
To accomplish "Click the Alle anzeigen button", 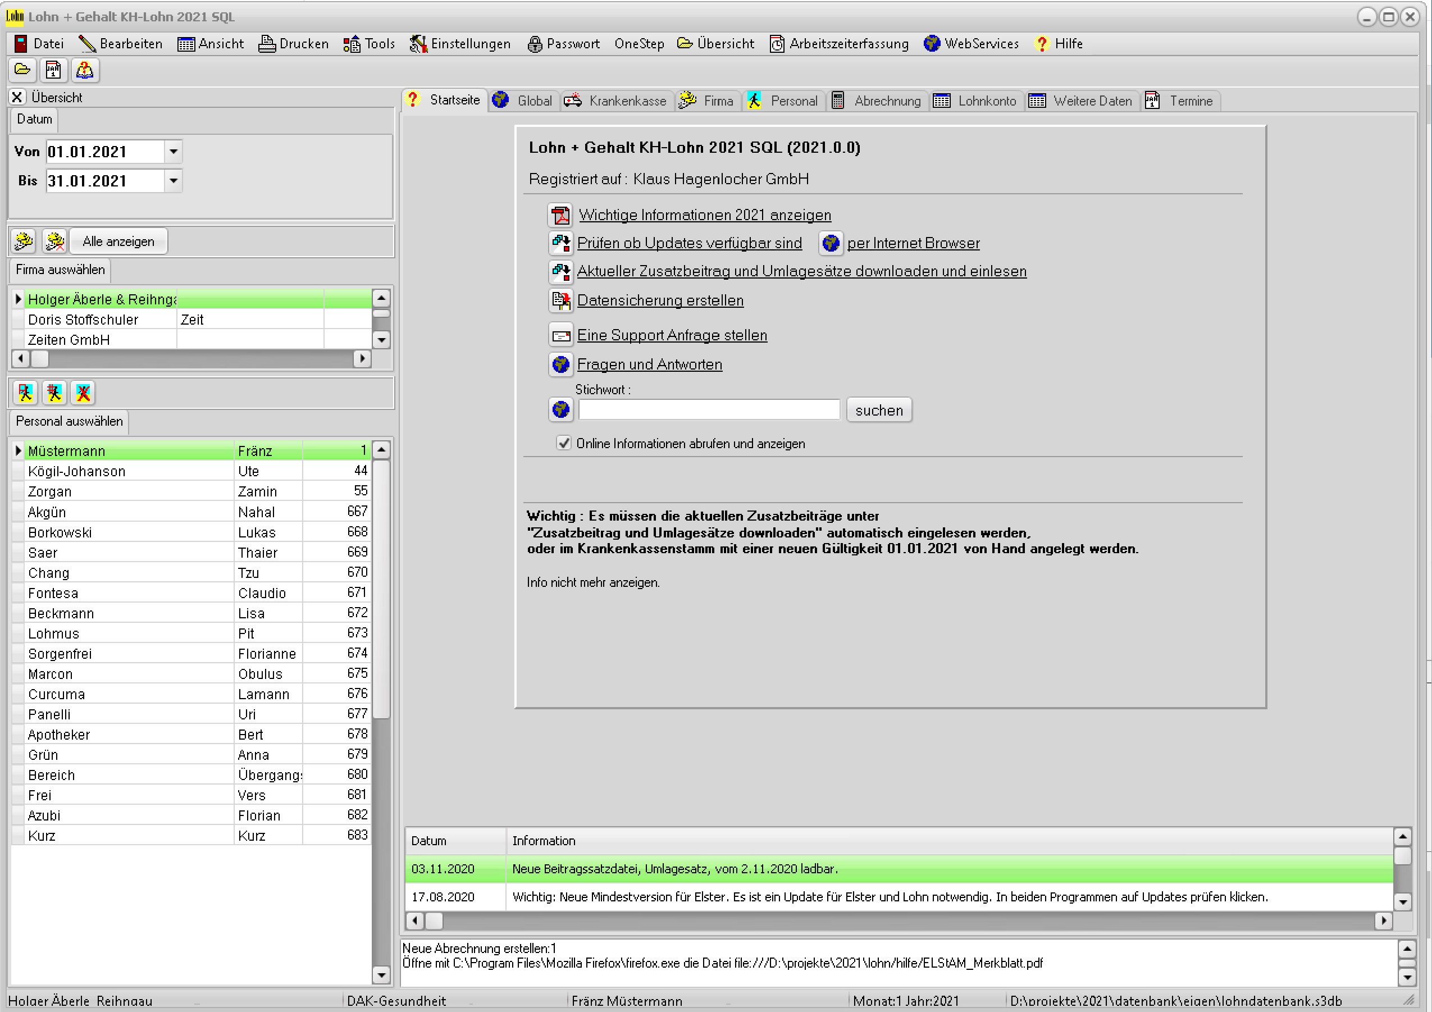I will click(x=118, y=241).
